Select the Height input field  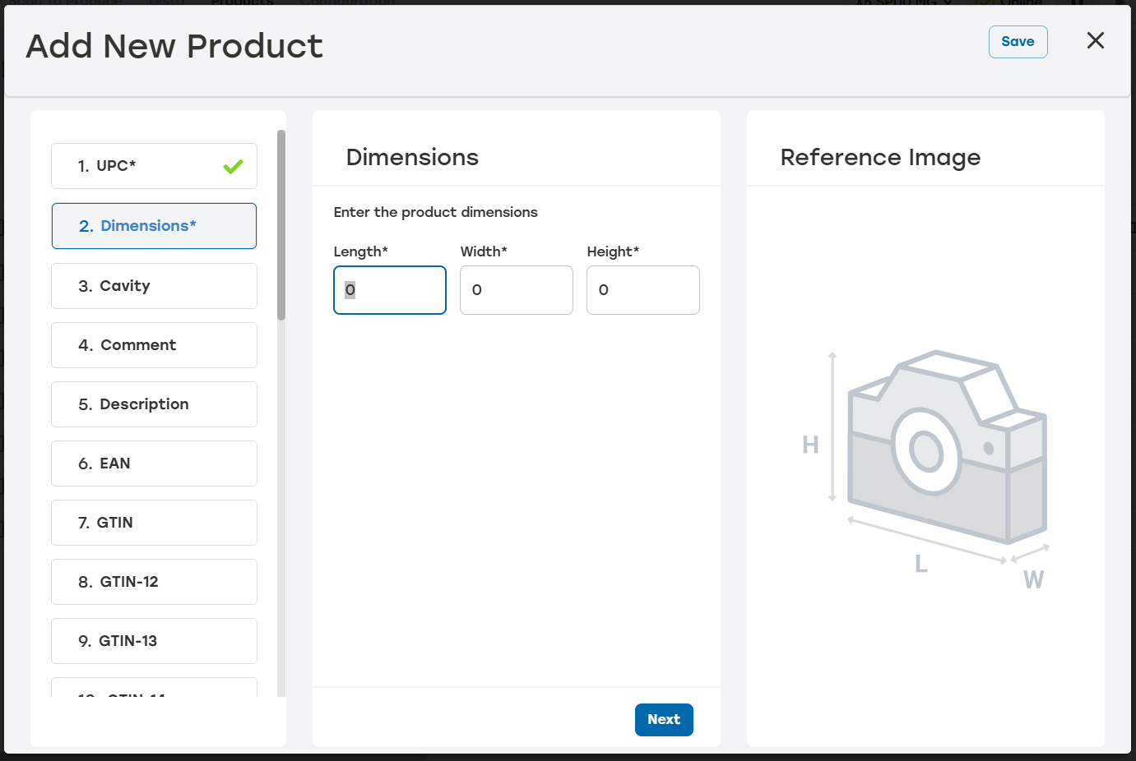643,290
